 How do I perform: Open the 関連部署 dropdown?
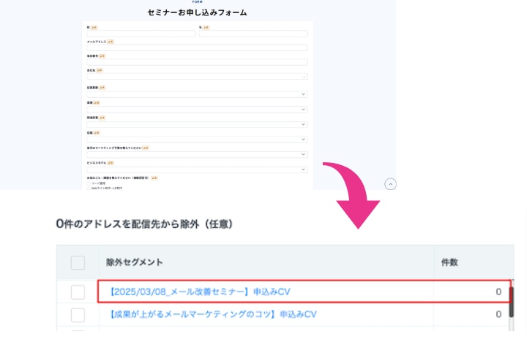[197, 124]
